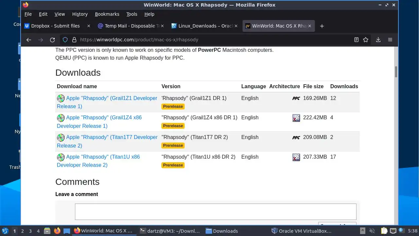Viewport: 419px width, 236px height.
Task: Open the Edit menu
Action: (43, 14)
